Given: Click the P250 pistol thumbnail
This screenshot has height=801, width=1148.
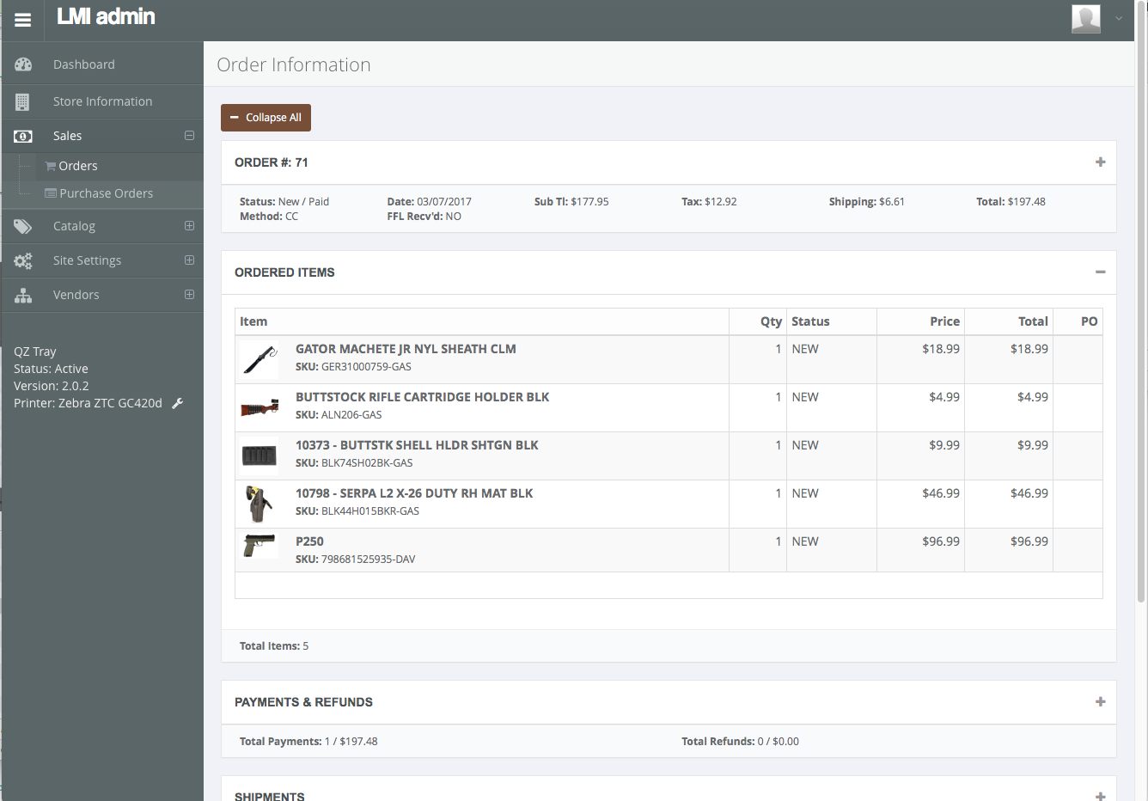Looking at the screenshot, I should pos(260,546).
